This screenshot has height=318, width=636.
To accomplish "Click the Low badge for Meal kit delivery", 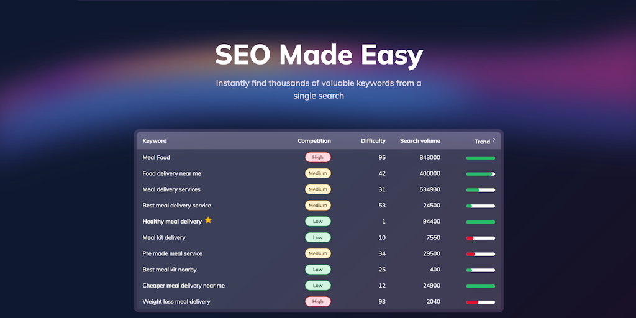I will click(318, 237).
